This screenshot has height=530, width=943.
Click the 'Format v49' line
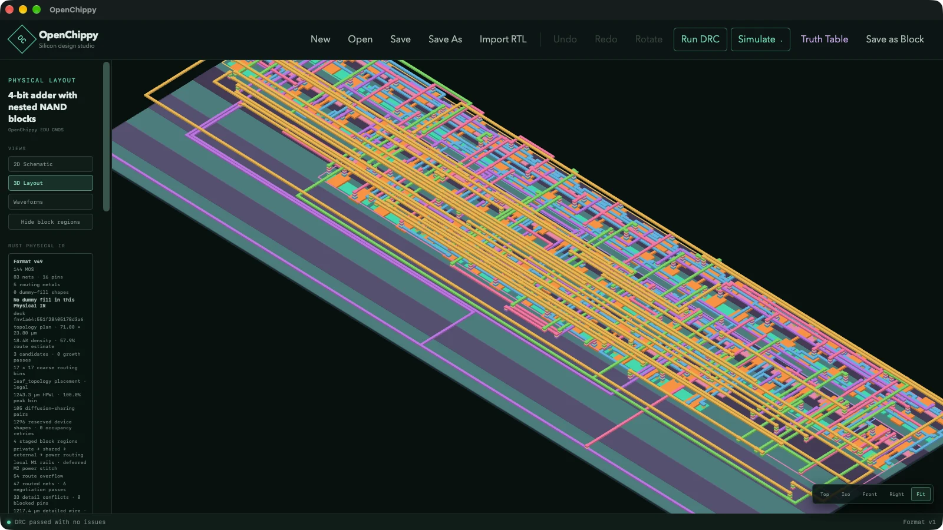28,261
